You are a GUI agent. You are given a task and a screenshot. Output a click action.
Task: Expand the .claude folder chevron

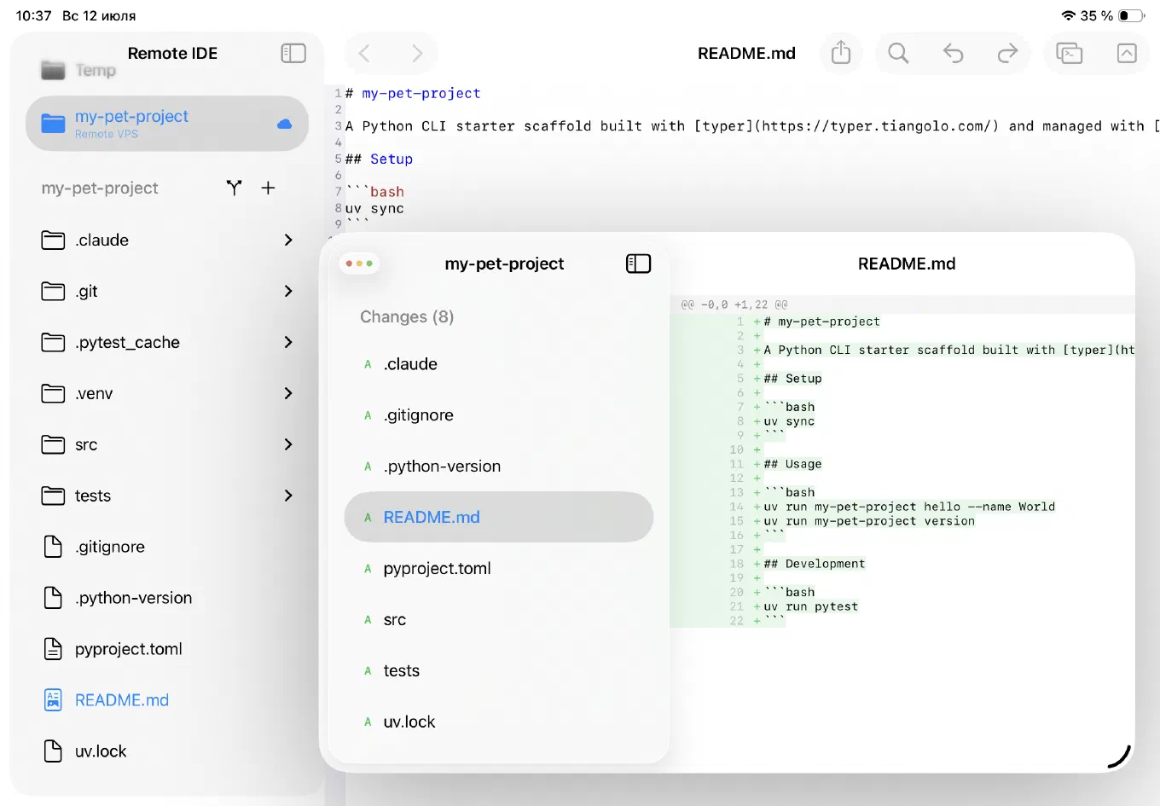pyautogui.click(x=288, y=240)
